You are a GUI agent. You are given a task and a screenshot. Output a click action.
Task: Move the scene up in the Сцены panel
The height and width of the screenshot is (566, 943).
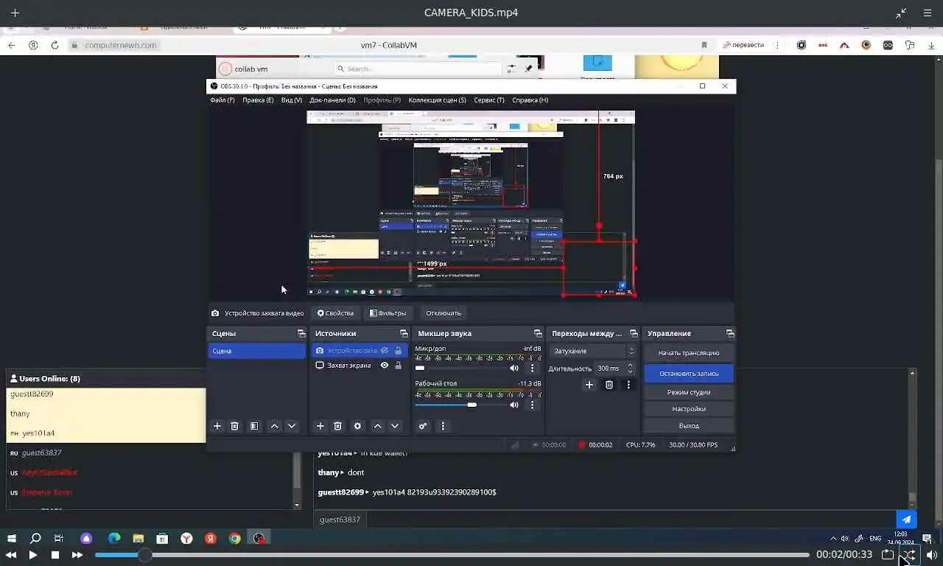click(x=275, y=426)
